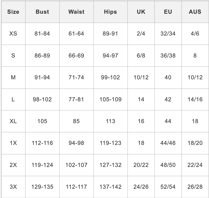
Task: Click the 2X size row label
Action: pyautogui.click(x=13, y=165)
